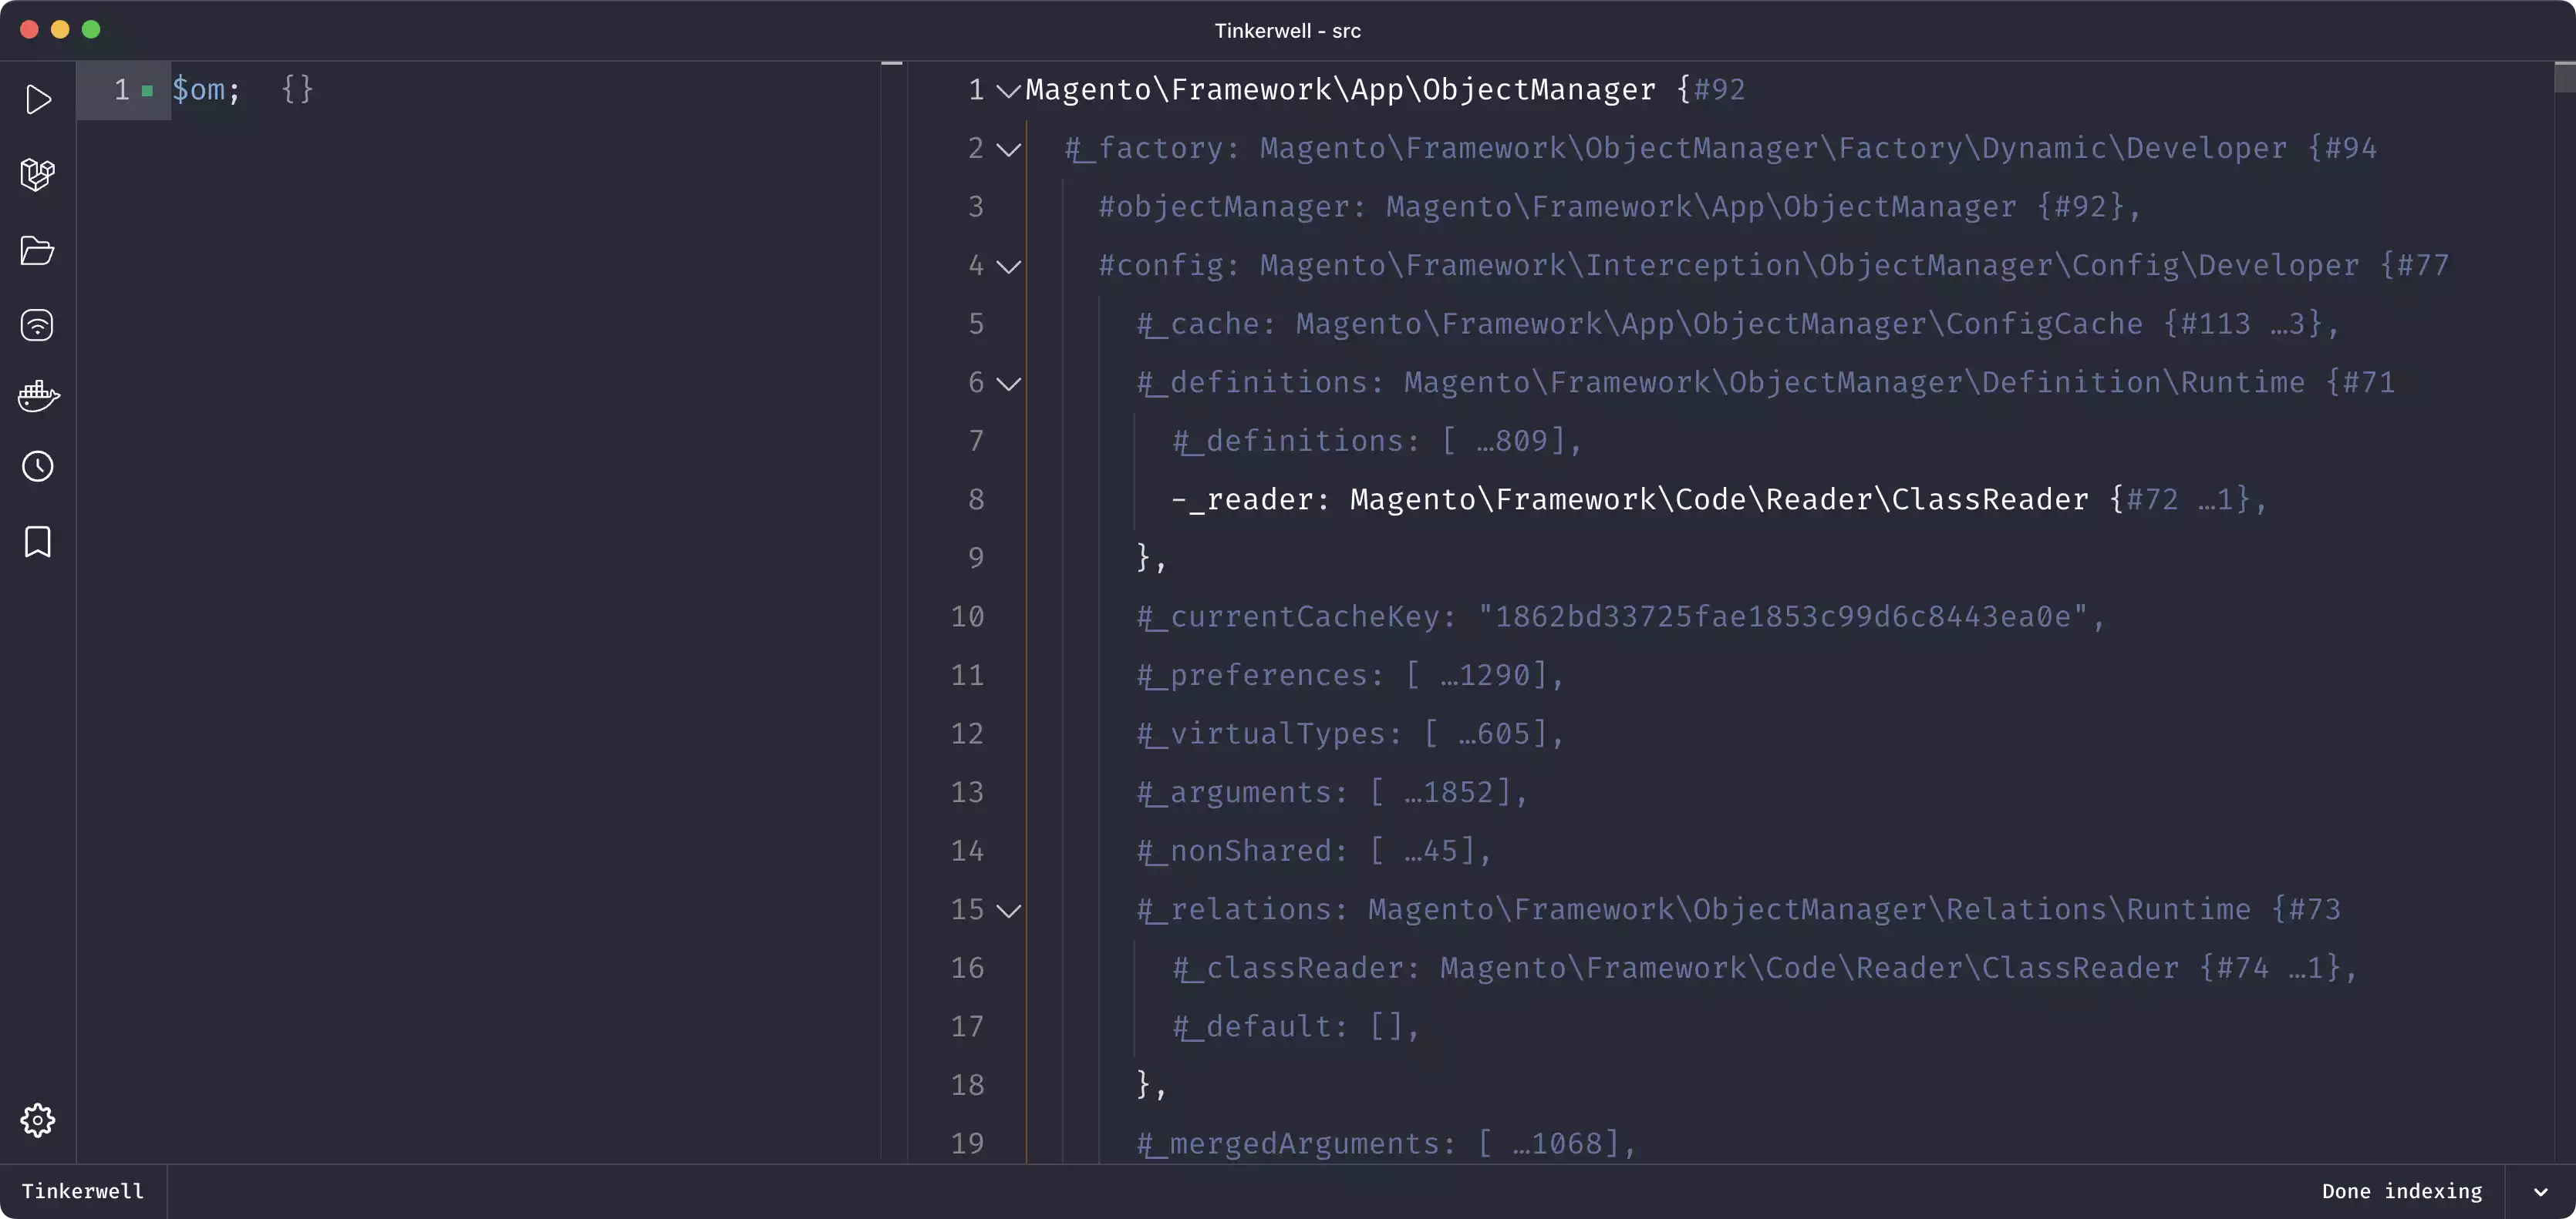The height and width of the screenshot is (1219, 2576).
Task: Collapse the #_relations line 15 node
Action: point(1009,910)
